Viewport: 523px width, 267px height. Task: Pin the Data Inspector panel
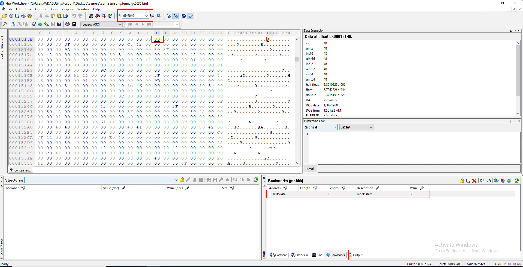[x=510, y=31]
